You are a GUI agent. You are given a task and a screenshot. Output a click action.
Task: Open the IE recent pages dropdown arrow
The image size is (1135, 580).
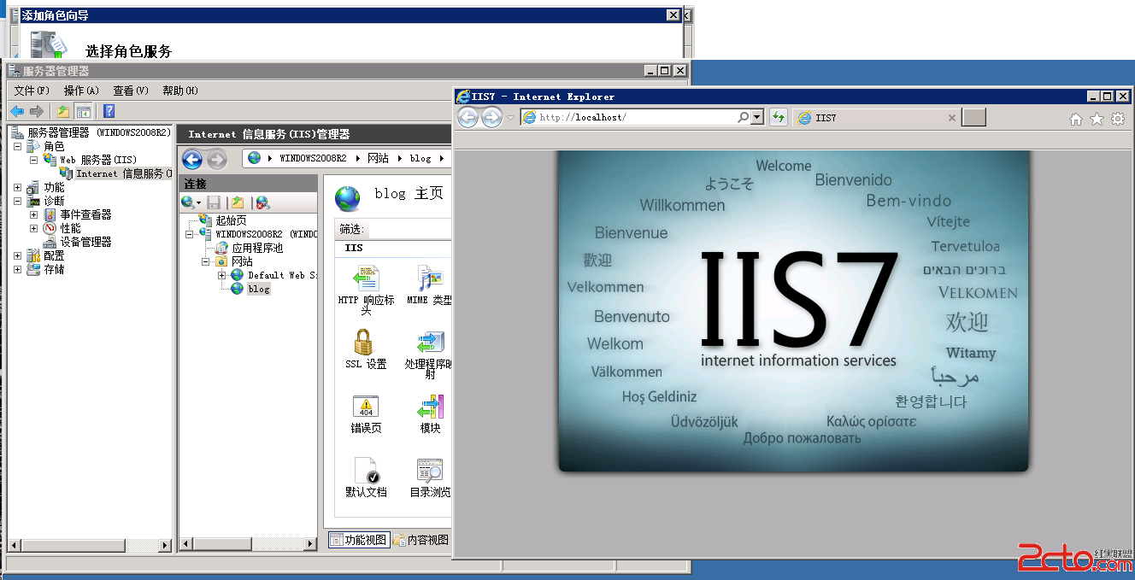510,118
